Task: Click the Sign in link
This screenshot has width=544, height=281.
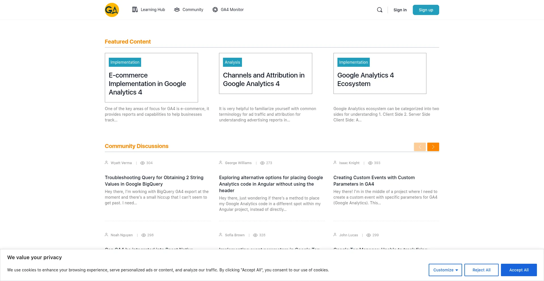Action: (x=400, y=10)
